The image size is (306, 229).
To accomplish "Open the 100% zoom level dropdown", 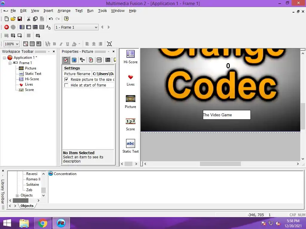I will click(x=12, y=44).
